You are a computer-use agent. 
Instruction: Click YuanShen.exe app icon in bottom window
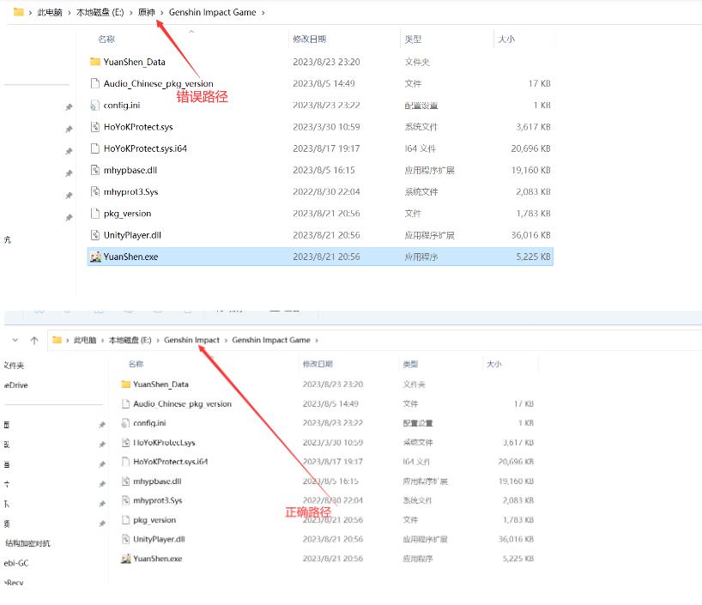(x=126, y=559)
